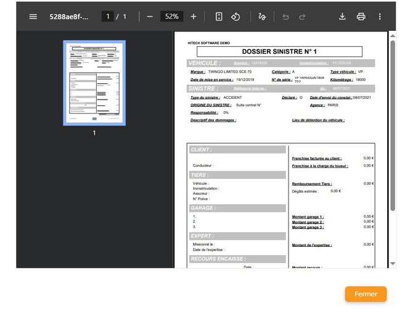Viewport: 413px width, 316px height.
Task: Enable the draw annotation tool
Action: [262, 17]
